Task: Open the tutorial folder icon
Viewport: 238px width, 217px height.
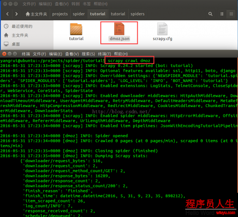Action: click(x=76, y=29)
